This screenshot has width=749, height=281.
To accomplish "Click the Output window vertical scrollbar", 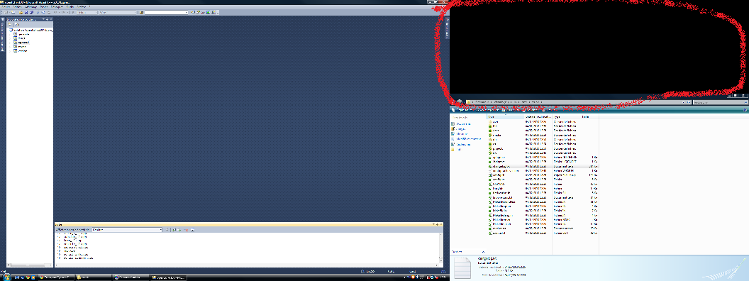I will 440,248.
